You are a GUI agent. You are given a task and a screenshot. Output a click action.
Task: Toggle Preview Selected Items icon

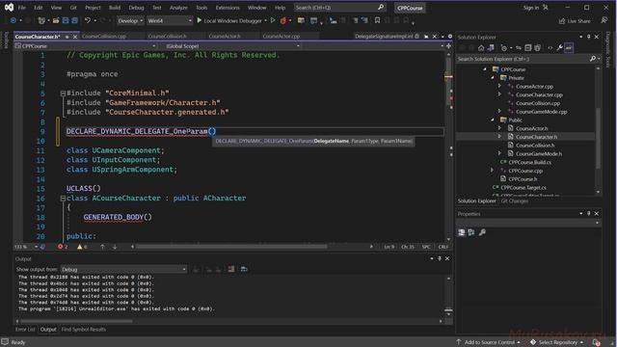pos(569,48)
